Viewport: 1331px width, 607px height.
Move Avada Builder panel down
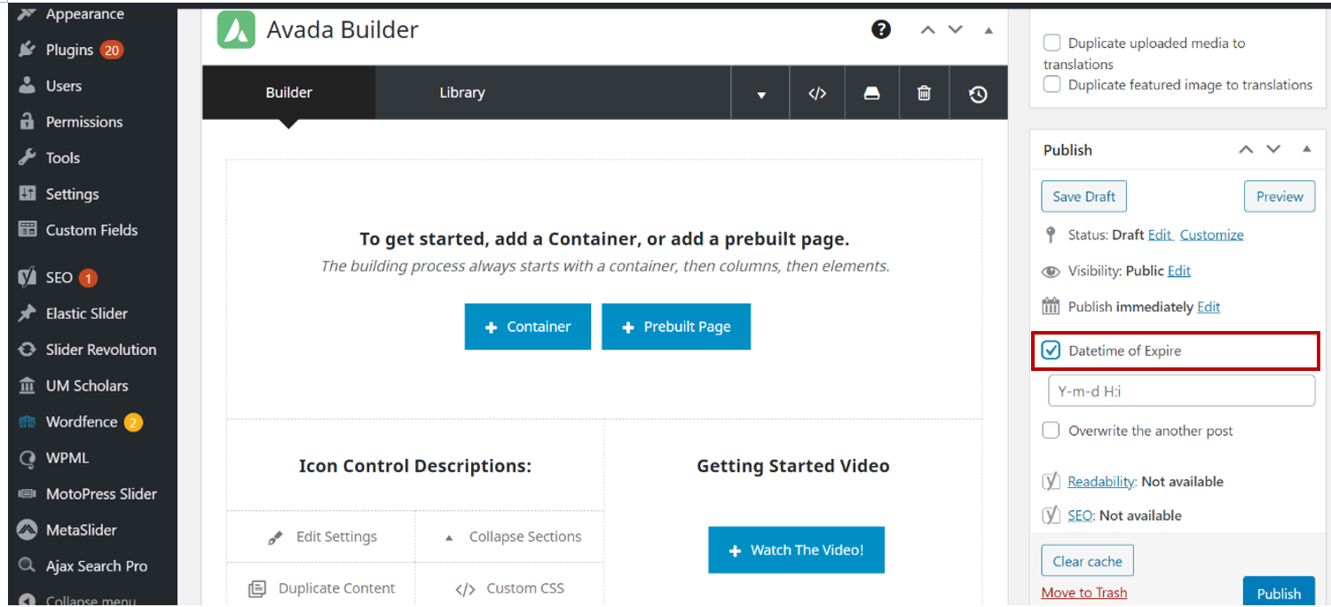(956, 29)
